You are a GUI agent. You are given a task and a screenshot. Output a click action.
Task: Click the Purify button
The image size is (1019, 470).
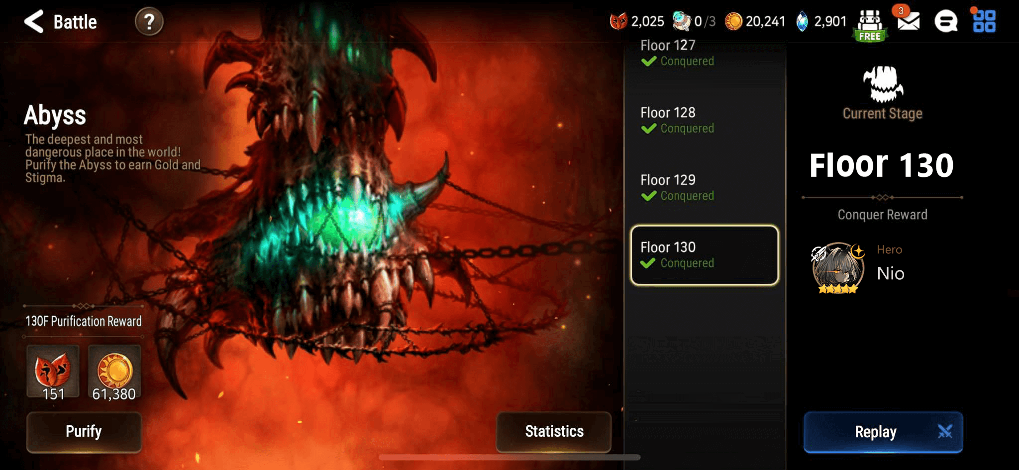pos(84,431)
